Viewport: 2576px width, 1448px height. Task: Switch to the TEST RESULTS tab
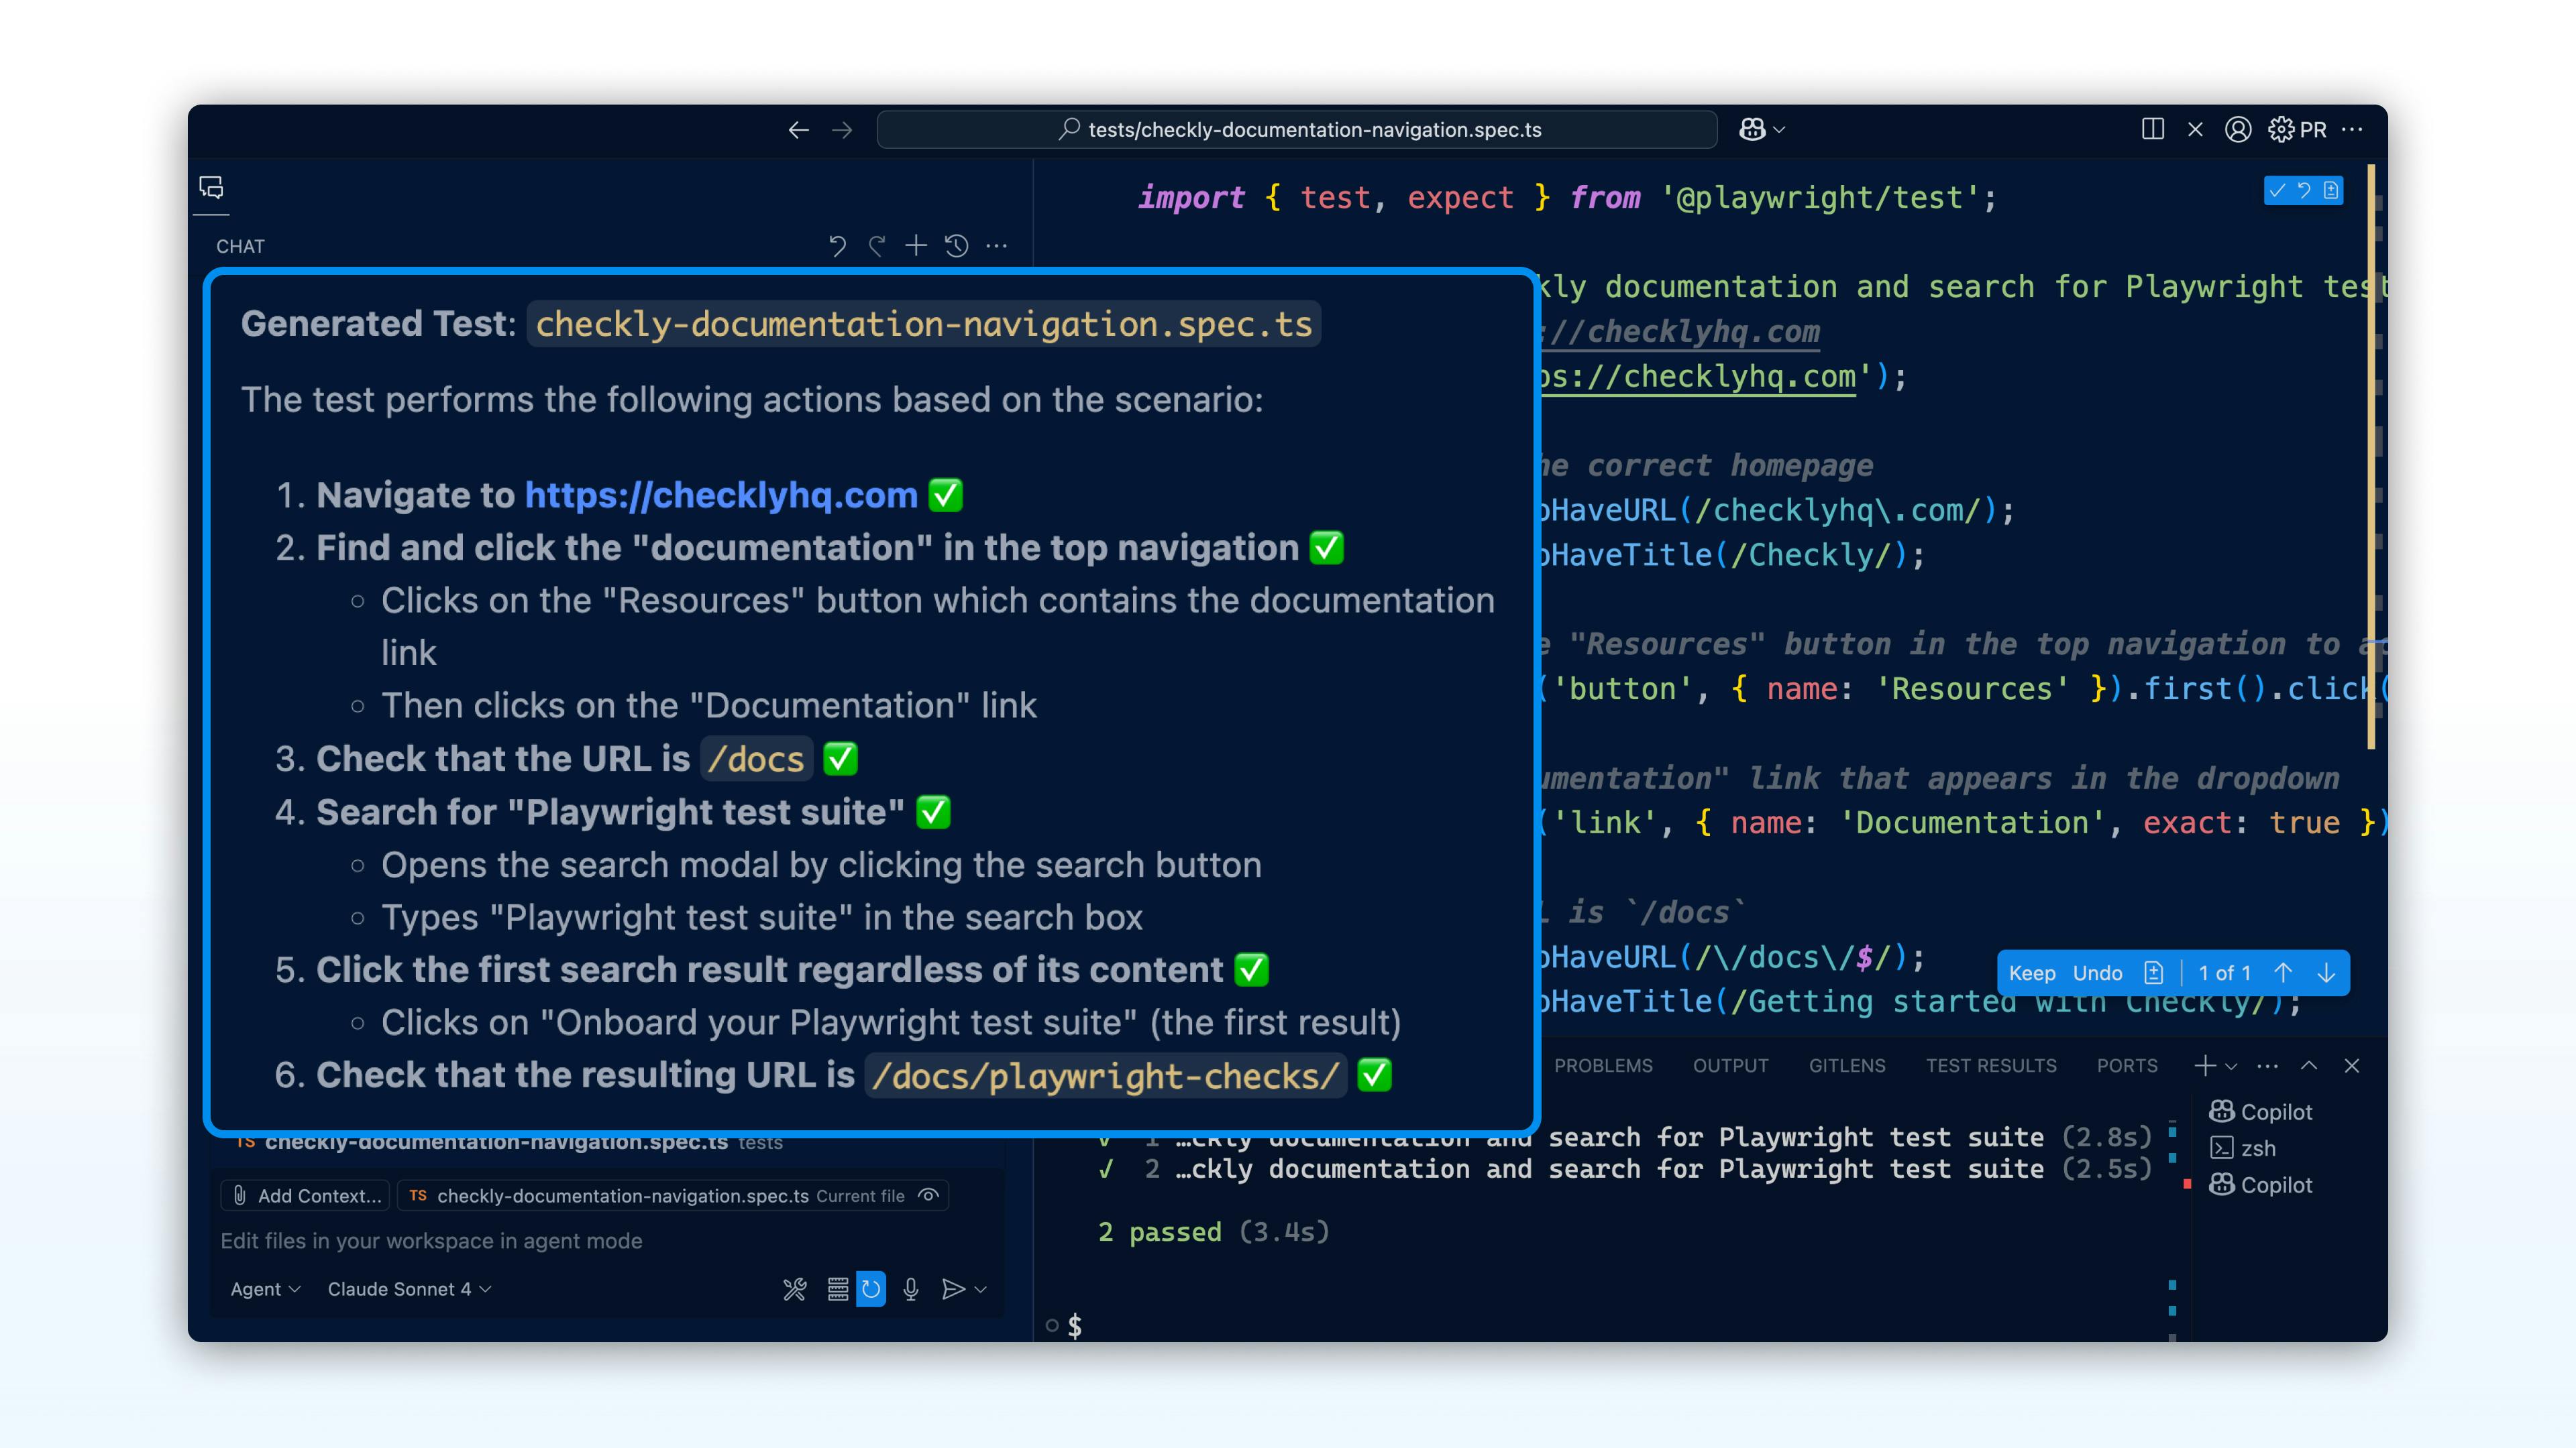(x=1991, y=1067)
